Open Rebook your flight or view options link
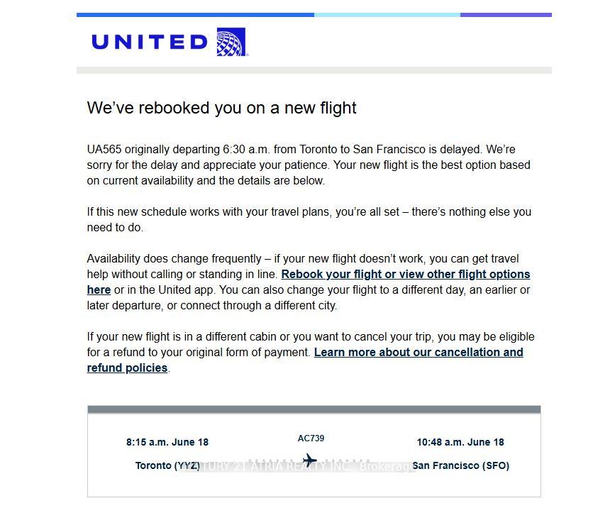 tap(406, 275)
